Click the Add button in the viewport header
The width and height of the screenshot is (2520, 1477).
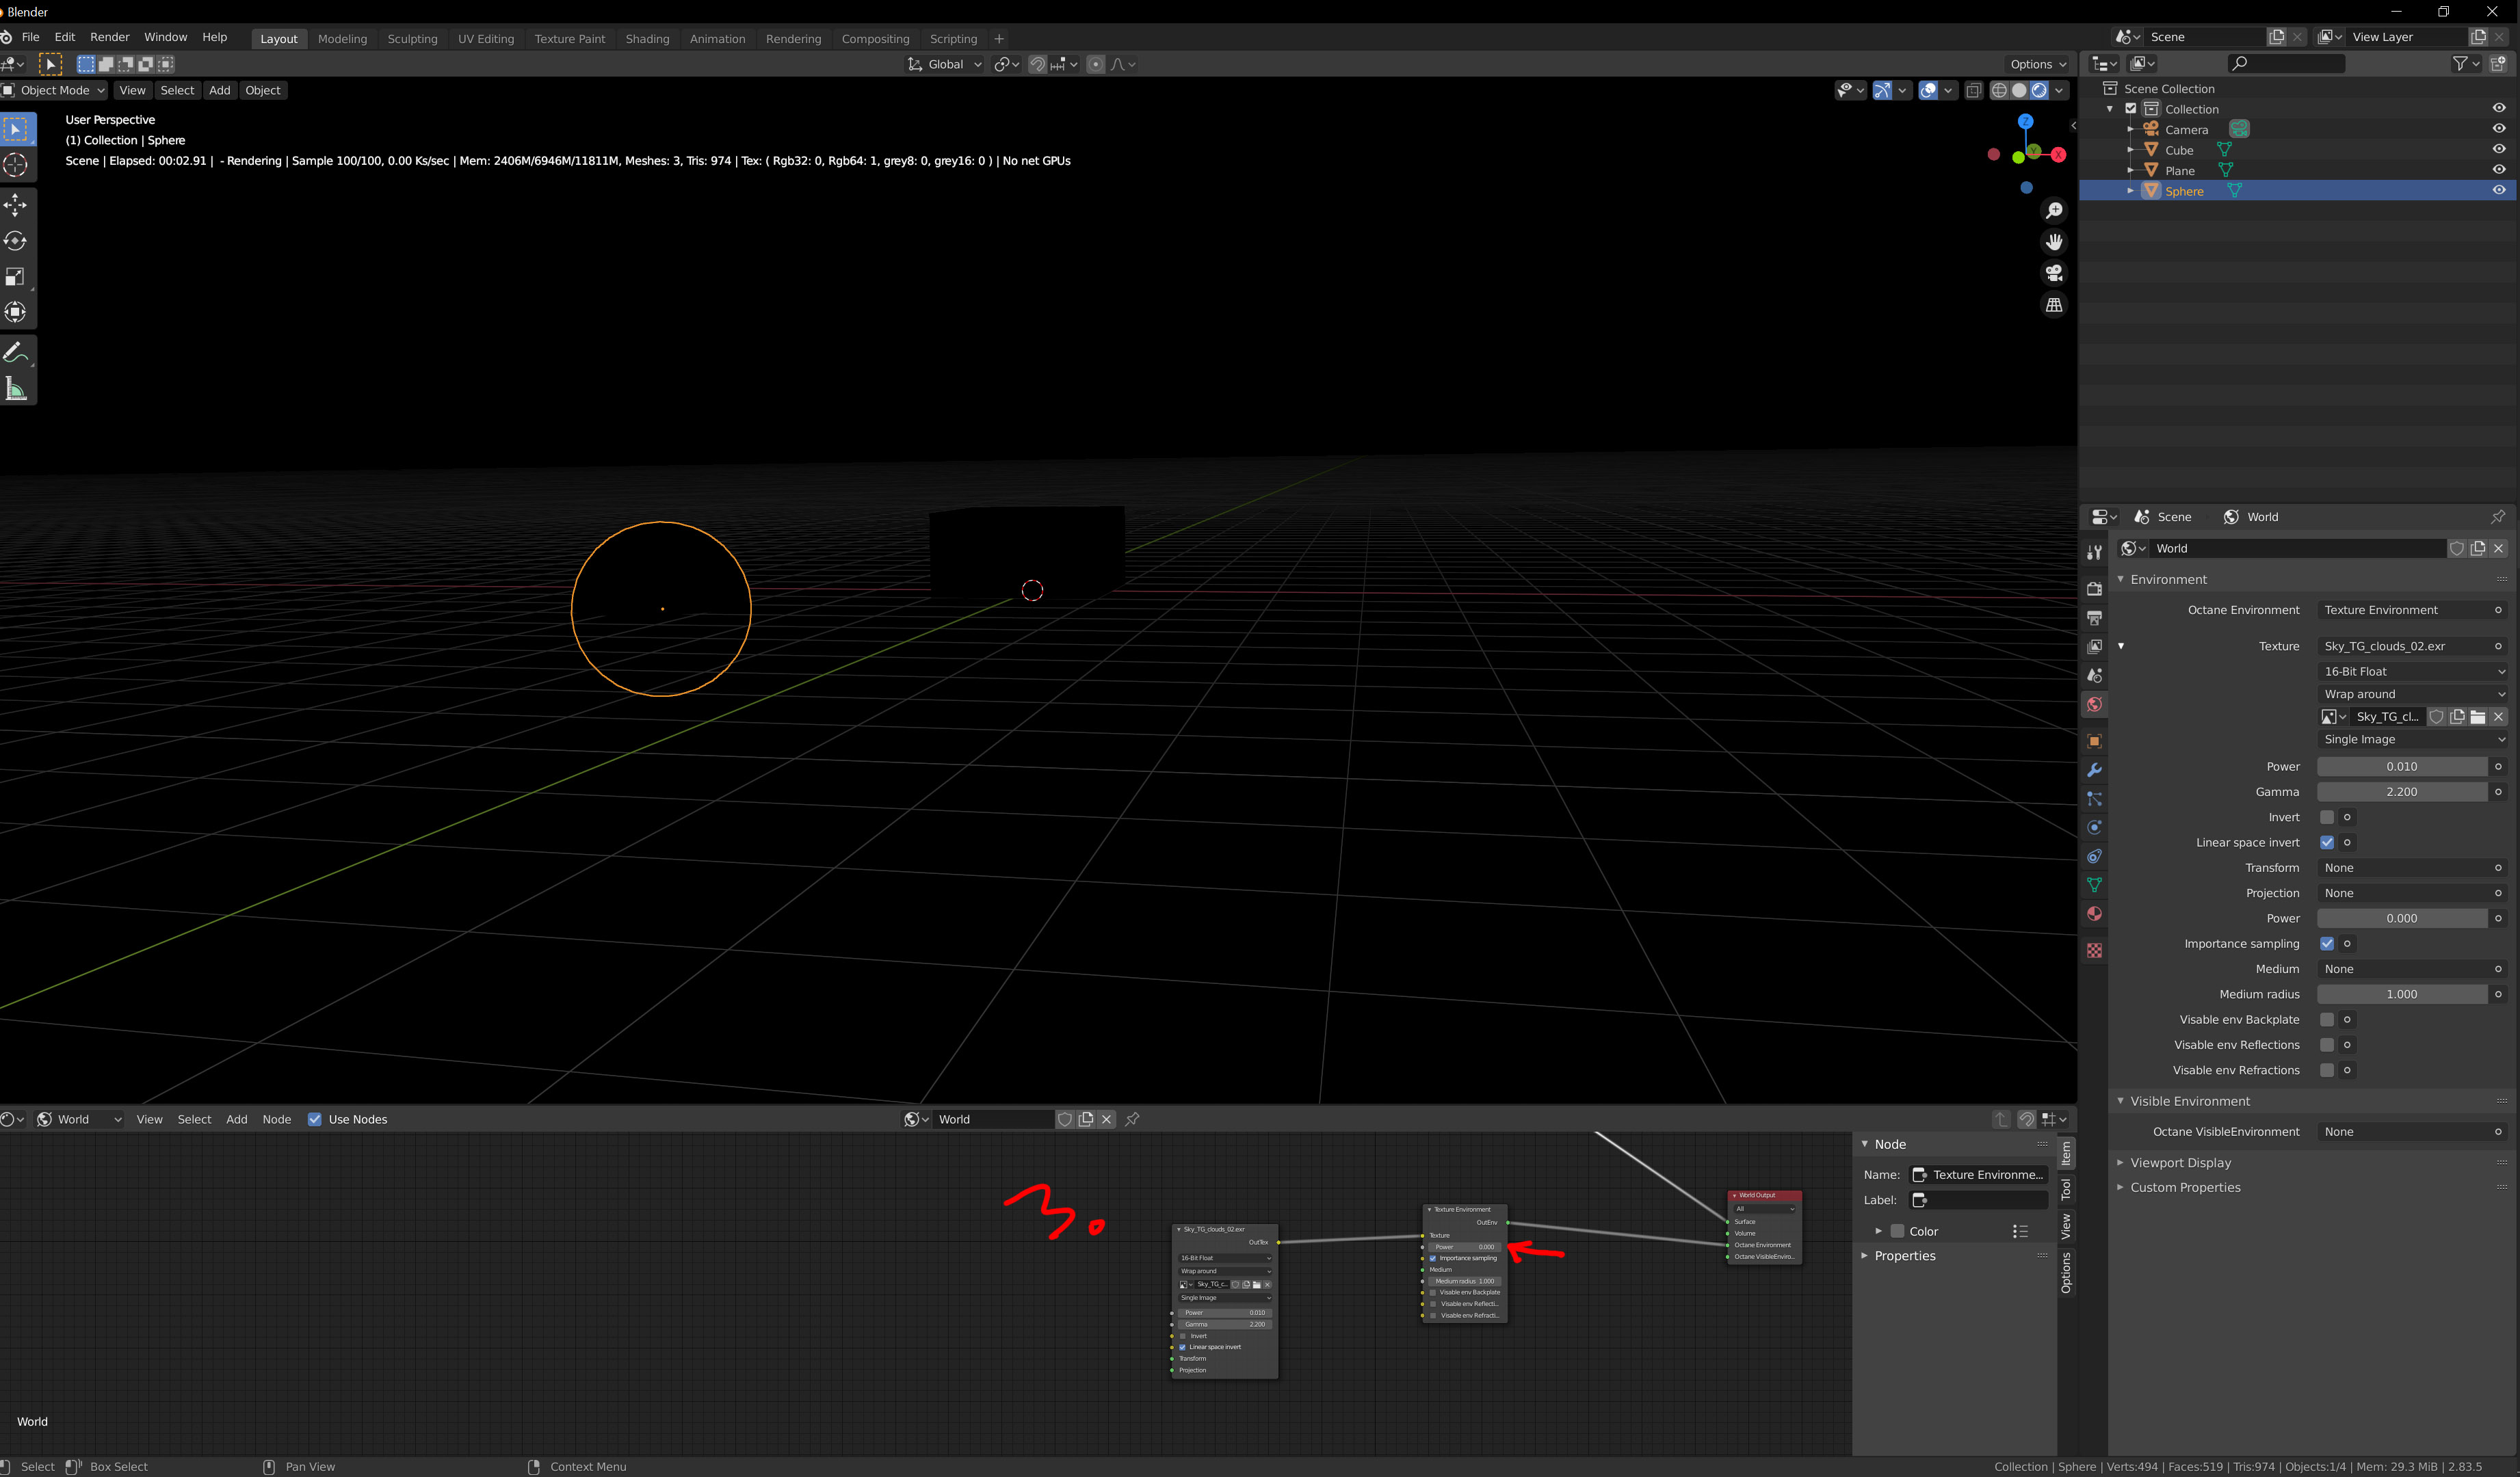(x=219, y=90)
